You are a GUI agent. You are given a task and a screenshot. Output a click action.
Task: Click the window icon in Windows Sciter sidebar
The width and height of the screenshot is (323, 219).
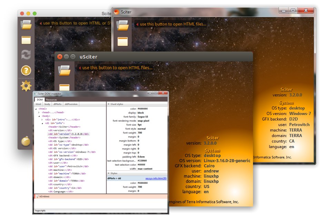(x=123, y=41)
